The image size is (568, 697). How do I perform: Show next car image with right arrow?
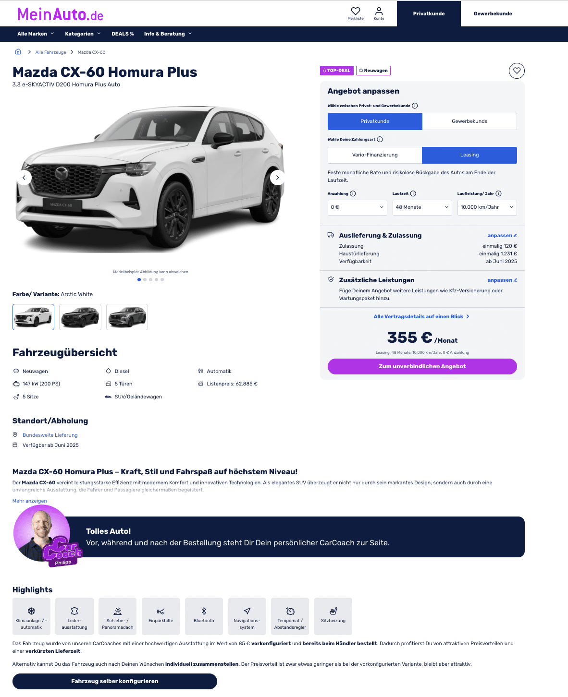277,178
